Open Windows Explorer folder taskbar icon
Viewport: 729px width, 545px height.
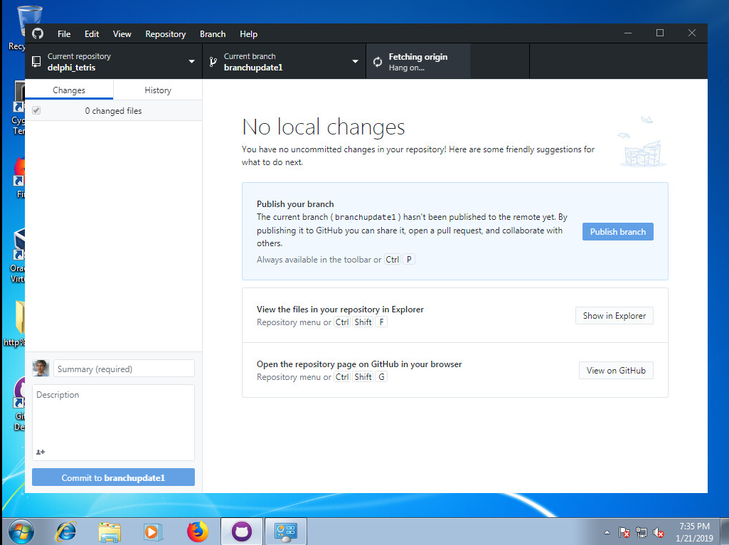click(x=110, y=531)
